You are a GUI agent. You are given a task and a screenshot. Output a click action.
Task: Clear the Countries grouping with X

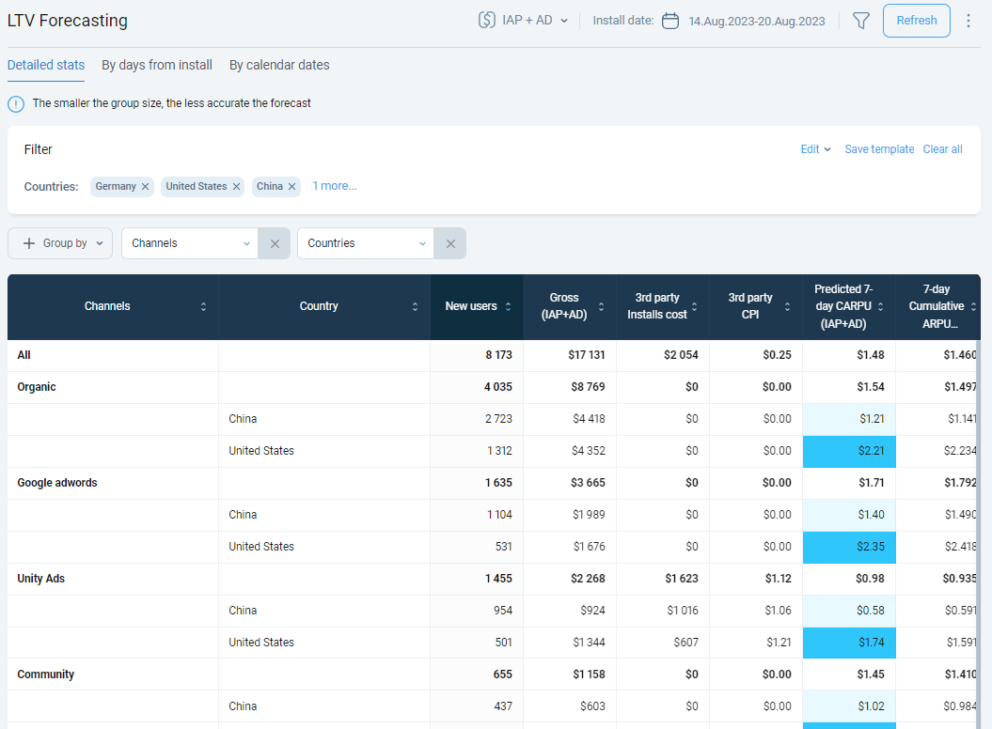pos(450,243)
